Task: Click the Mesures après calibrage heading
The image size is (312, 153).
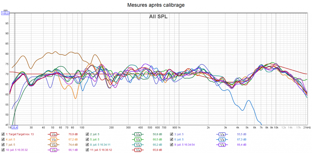Action: click(156, 5)
